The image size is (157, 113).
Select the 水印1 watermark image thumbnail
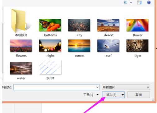(x=50, y=67)
